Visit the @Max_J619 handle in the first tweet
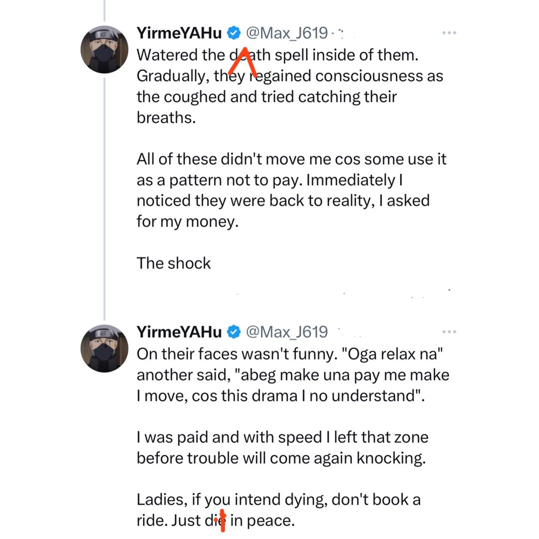Viewport: 539px width, 539px height. click(x=287, y=33)
